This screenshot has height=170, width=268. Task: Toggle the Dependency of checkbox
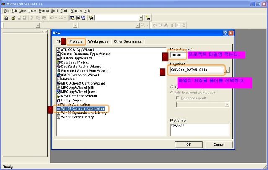178,98
